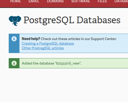Open the DOMAINS menu item
The image size is (128, 102).
pos(55,1)
